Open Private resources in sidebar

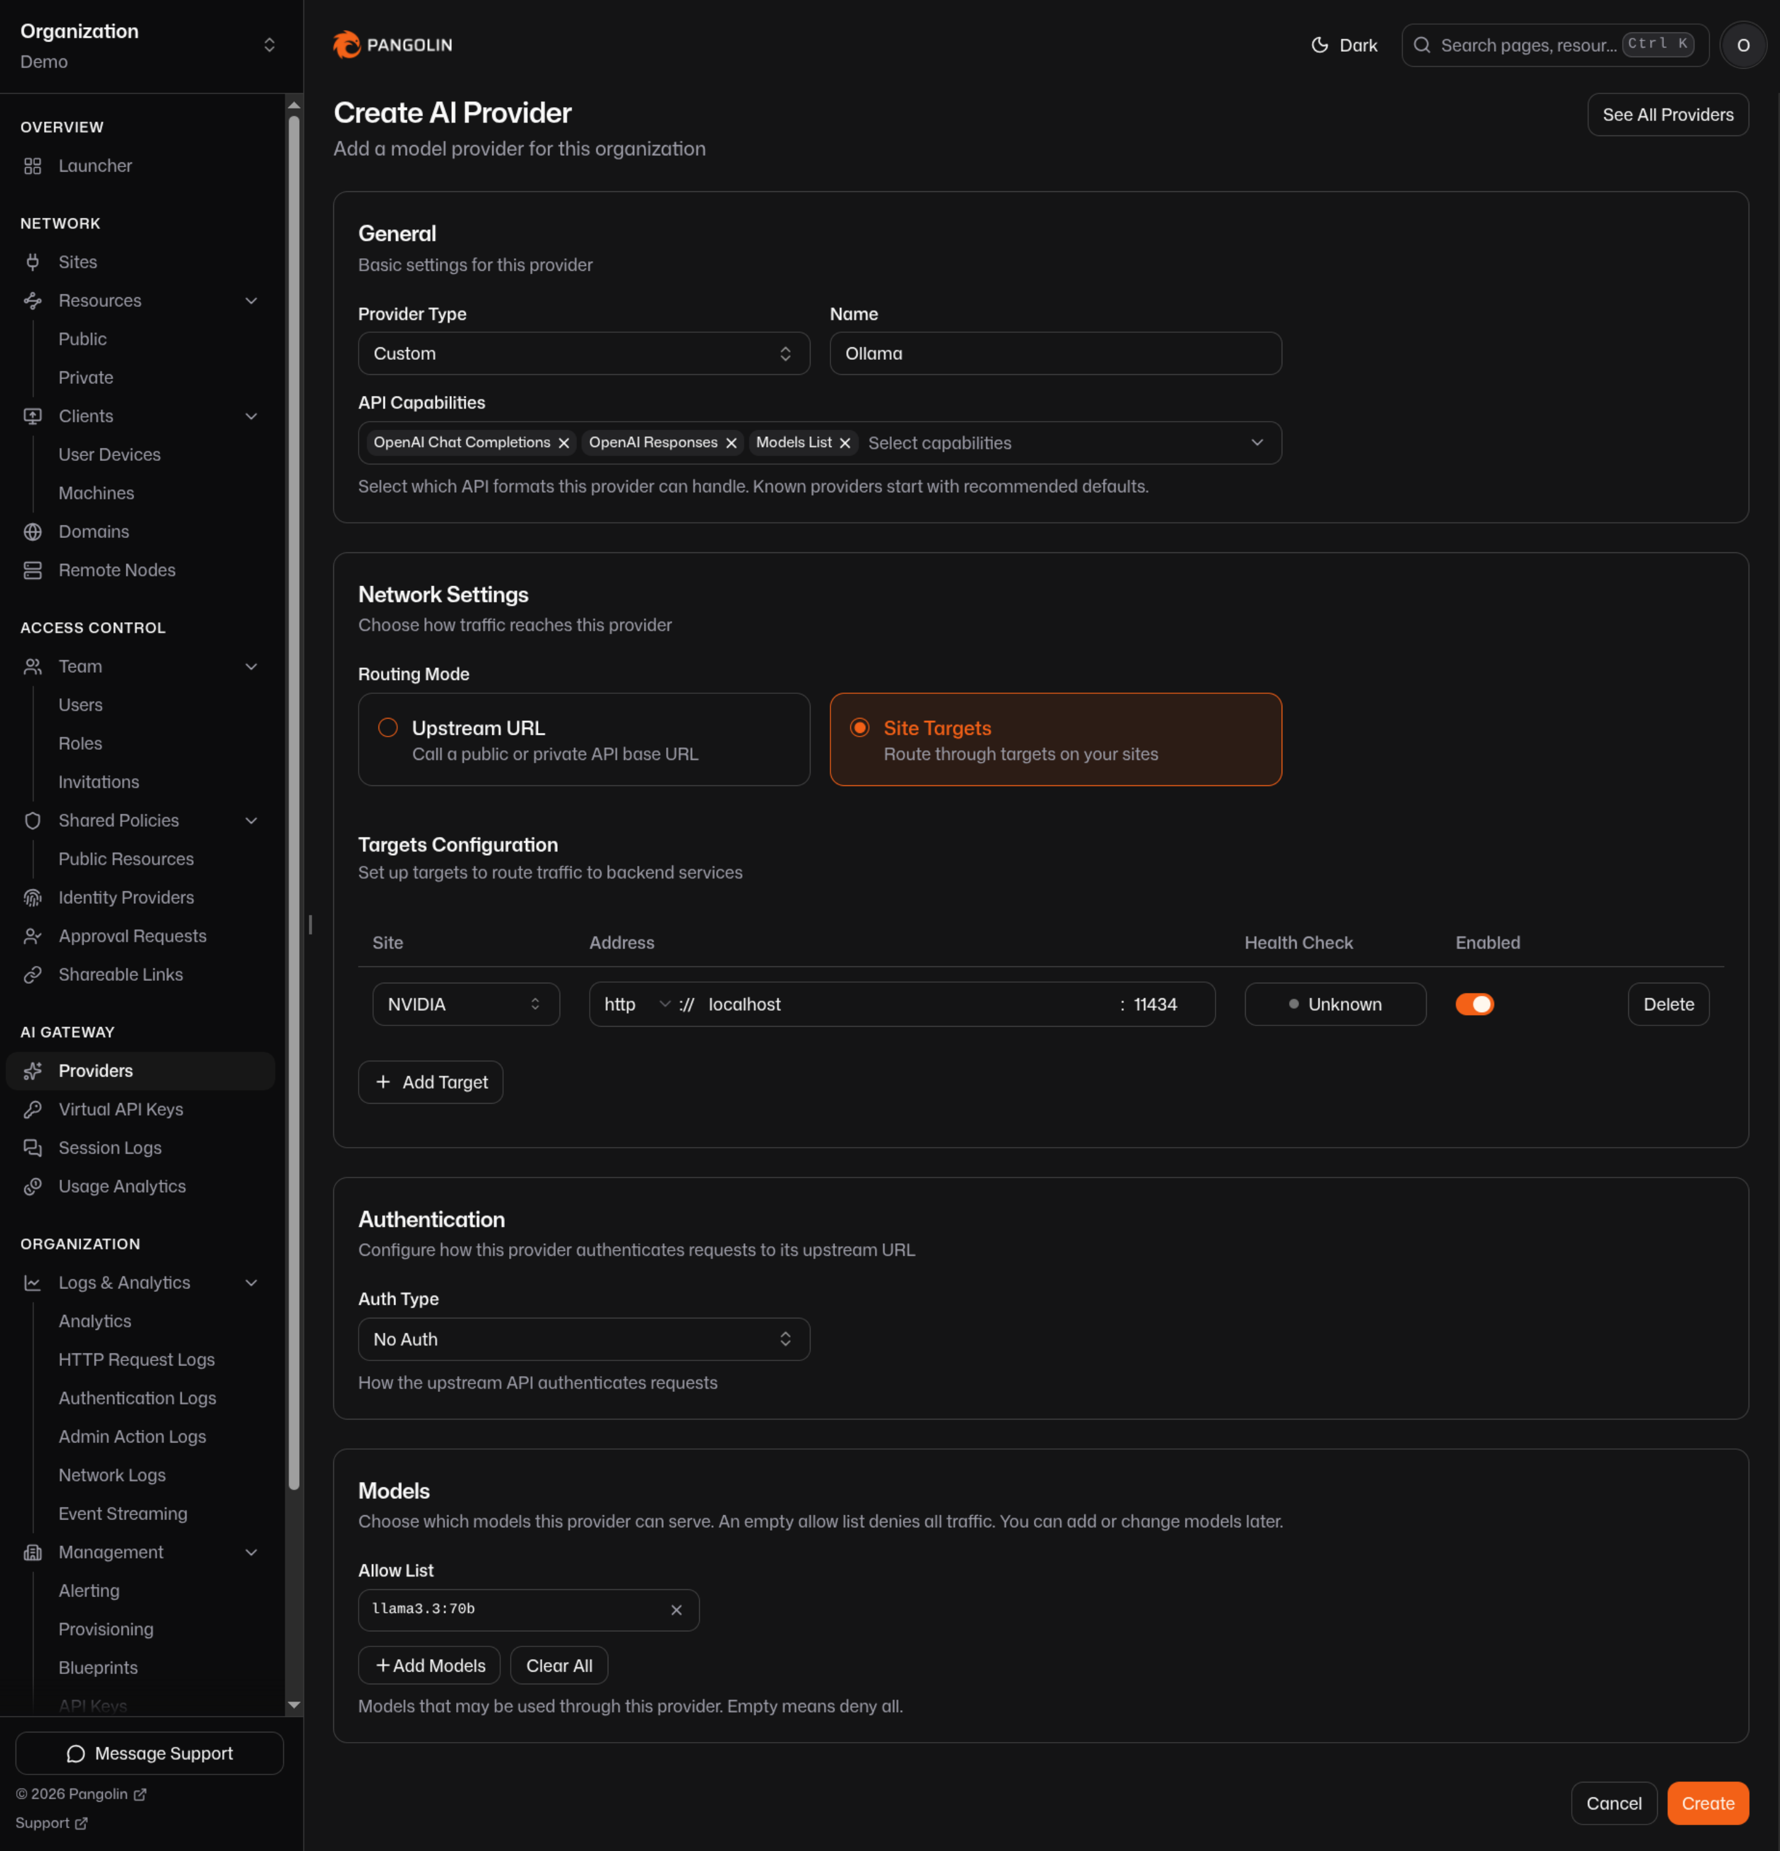click(x=86, y=378)
